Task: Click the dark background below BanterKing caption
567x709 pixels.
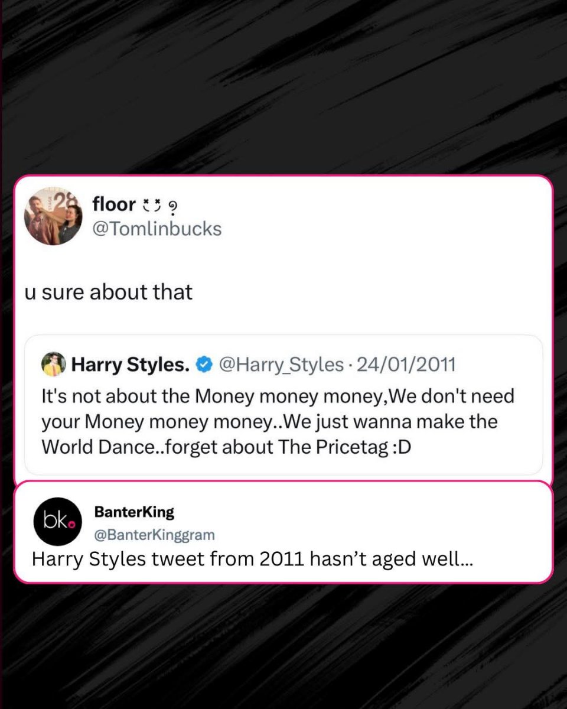Action: tap(283, 647)
